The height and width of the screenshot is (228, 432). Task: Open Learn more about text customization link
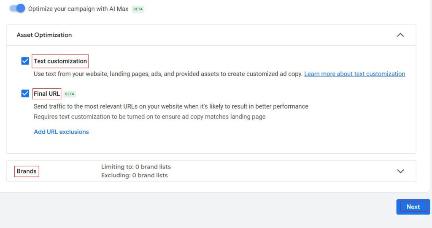354,74
